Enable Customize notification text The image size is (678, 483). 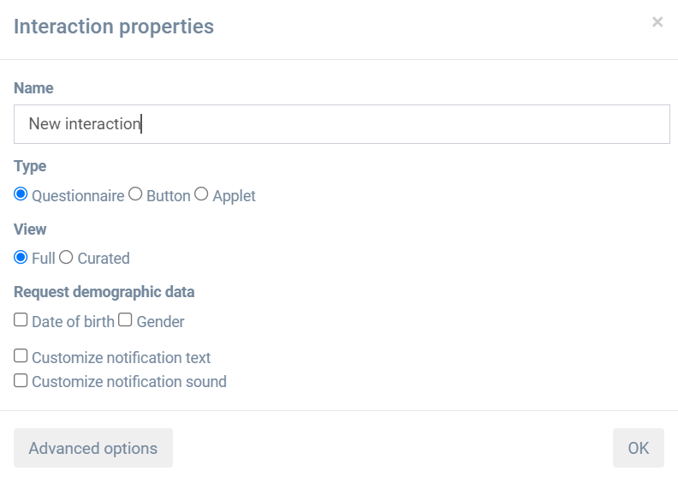pos(21,356)
